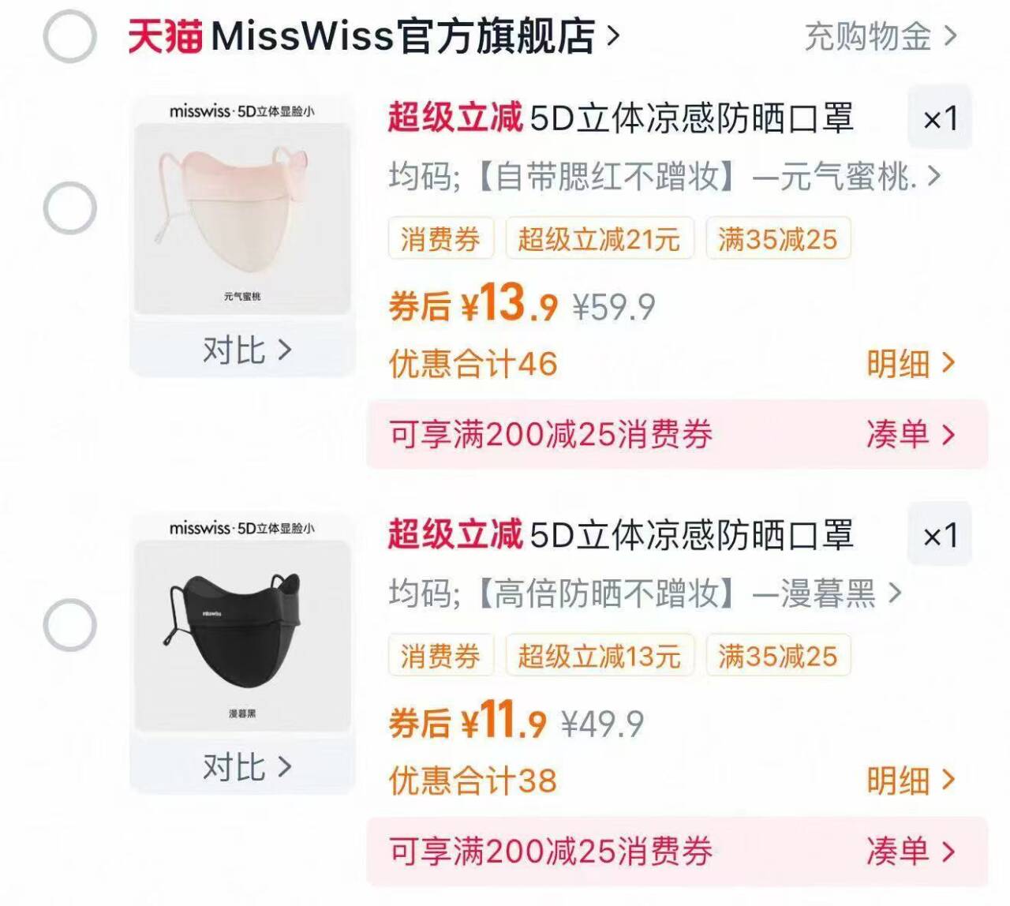The image size is (1010, 906).
Task: Select the black 漫暮黑 mask item
Action: [x=69, y=625]
